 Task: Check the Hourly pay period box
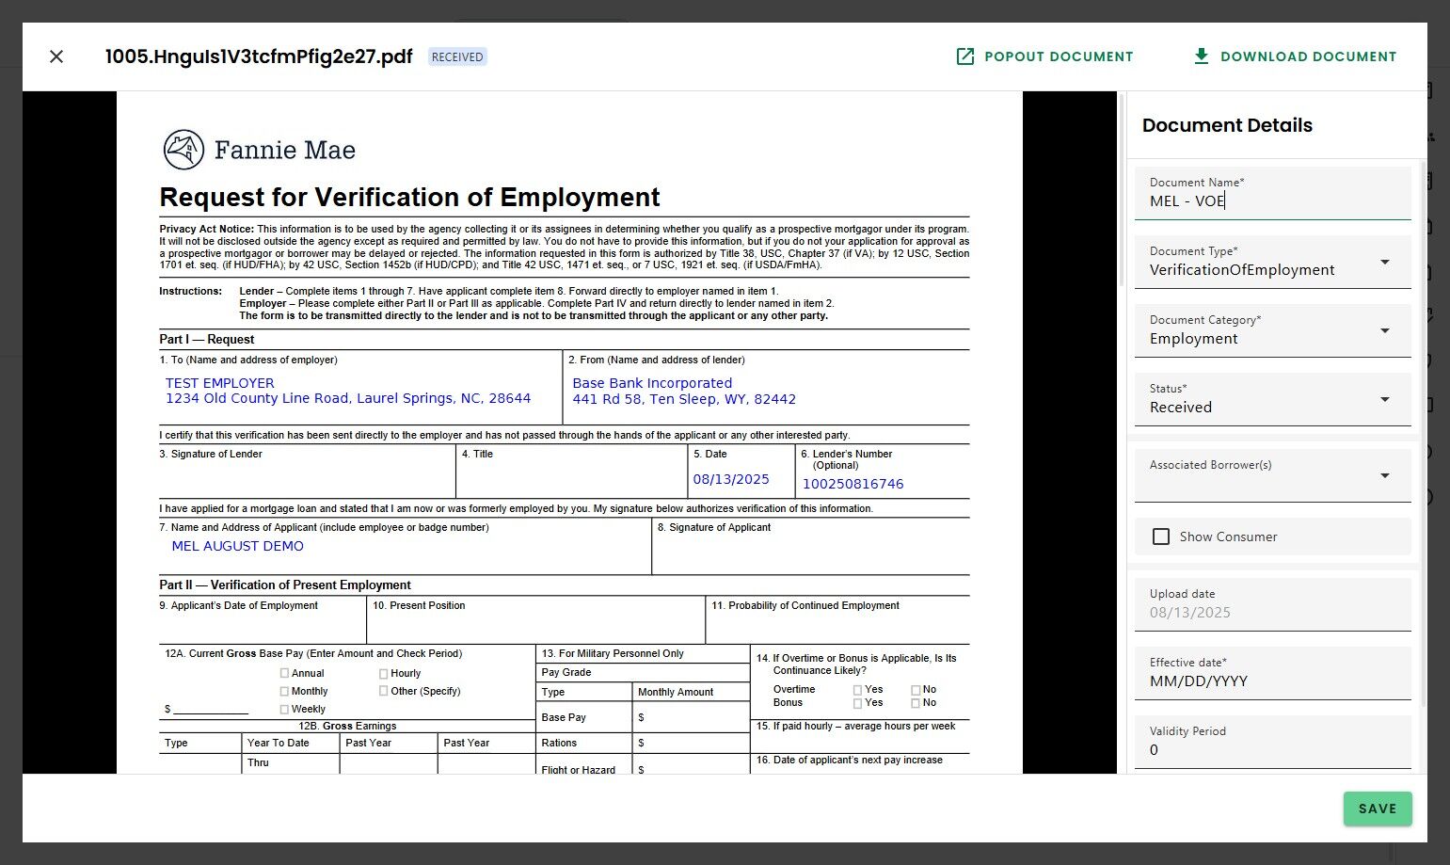click(x=383, y=673)
